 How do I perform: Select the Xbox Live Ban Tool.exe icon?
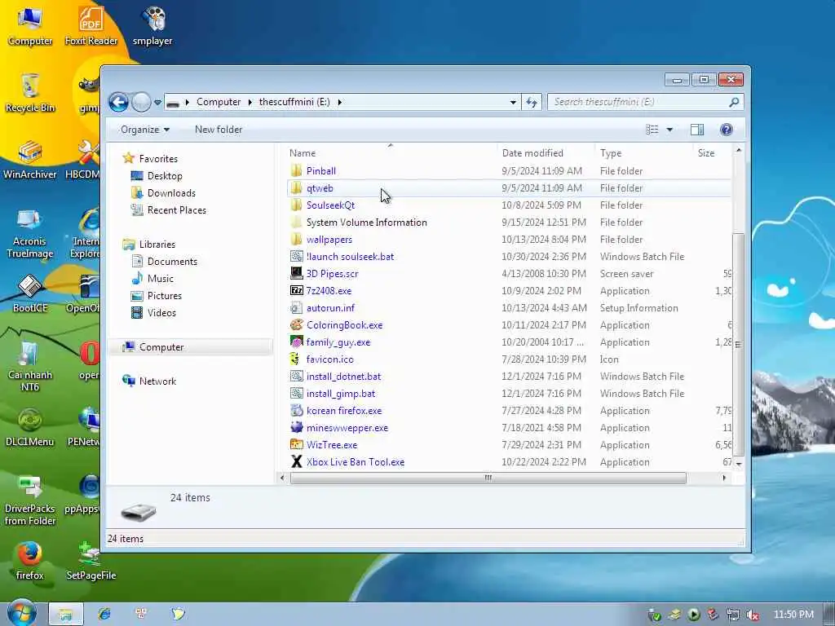(296, 461)
